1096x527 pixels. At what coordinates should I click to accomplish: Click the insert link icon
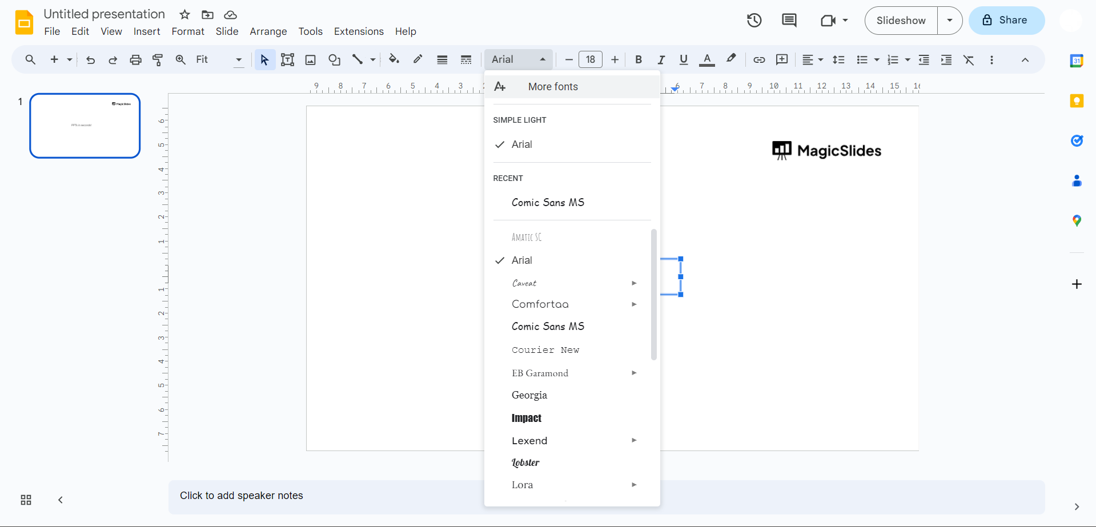point(758,59)
